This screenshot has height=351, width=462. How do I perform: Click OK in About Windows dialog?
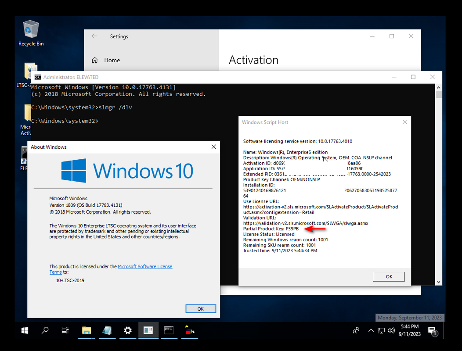coord(201,309)
